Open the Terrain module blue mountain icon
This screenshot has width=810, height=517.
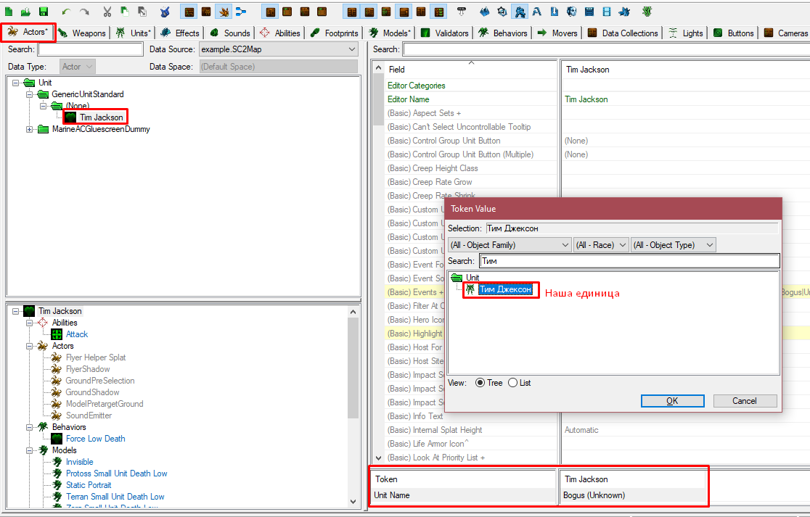(485, 12)
